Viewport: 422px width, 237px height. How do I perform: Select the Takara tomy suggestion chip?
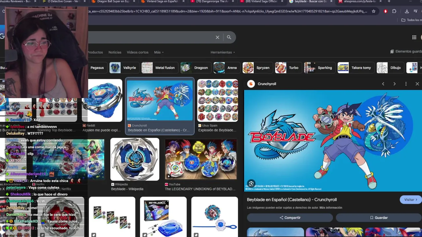(x=355, y=68)
